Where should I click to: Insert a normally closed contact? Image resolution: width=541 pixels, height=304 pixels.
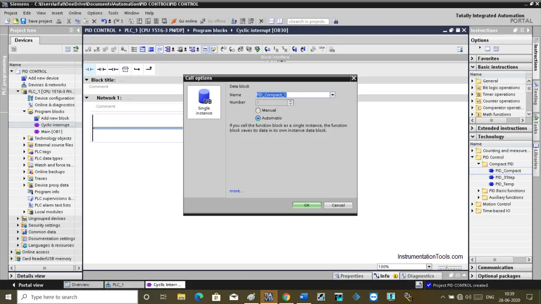point(101,69)
